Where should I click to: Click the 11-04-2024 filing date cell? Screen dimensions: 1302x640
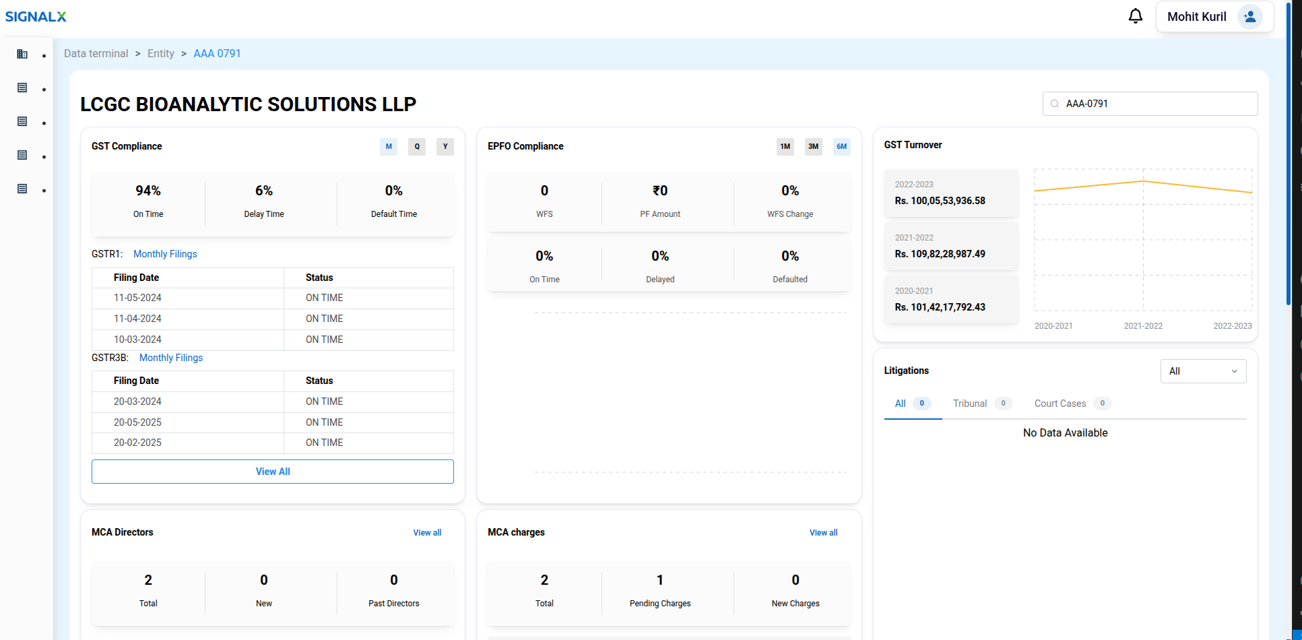(x=188, y=319)
